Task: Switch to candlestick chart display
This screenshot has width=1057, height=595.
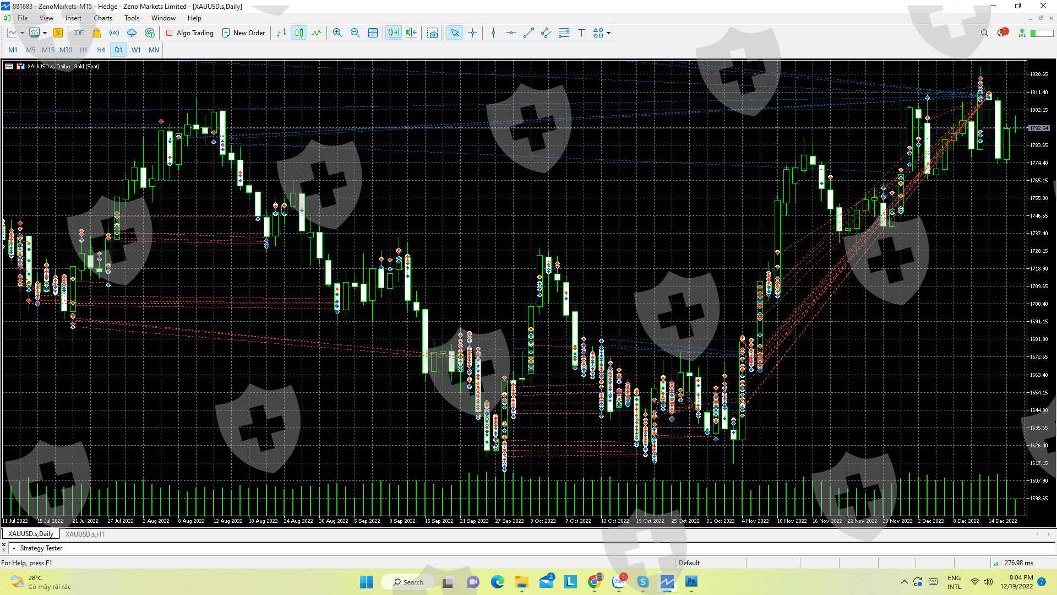Action: click(x=299, y=33)
